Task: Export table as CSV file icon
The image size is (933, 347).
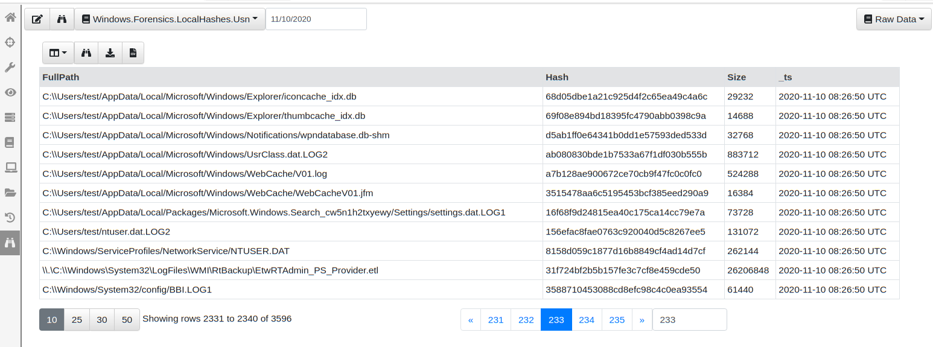Action: pyautogui.click(x=133, y=53)
